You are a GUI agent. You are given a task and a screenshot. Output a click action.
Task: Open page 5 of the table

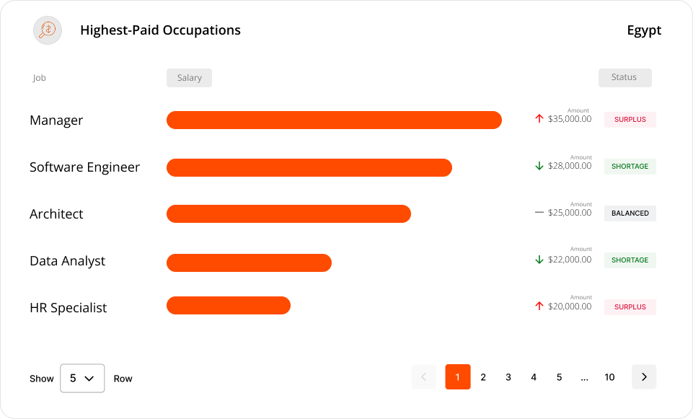559,377
